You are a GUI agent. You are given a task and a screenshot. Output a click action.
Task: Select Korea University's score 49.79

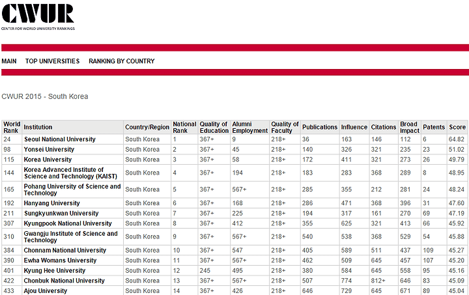click(x=457, y=160)
